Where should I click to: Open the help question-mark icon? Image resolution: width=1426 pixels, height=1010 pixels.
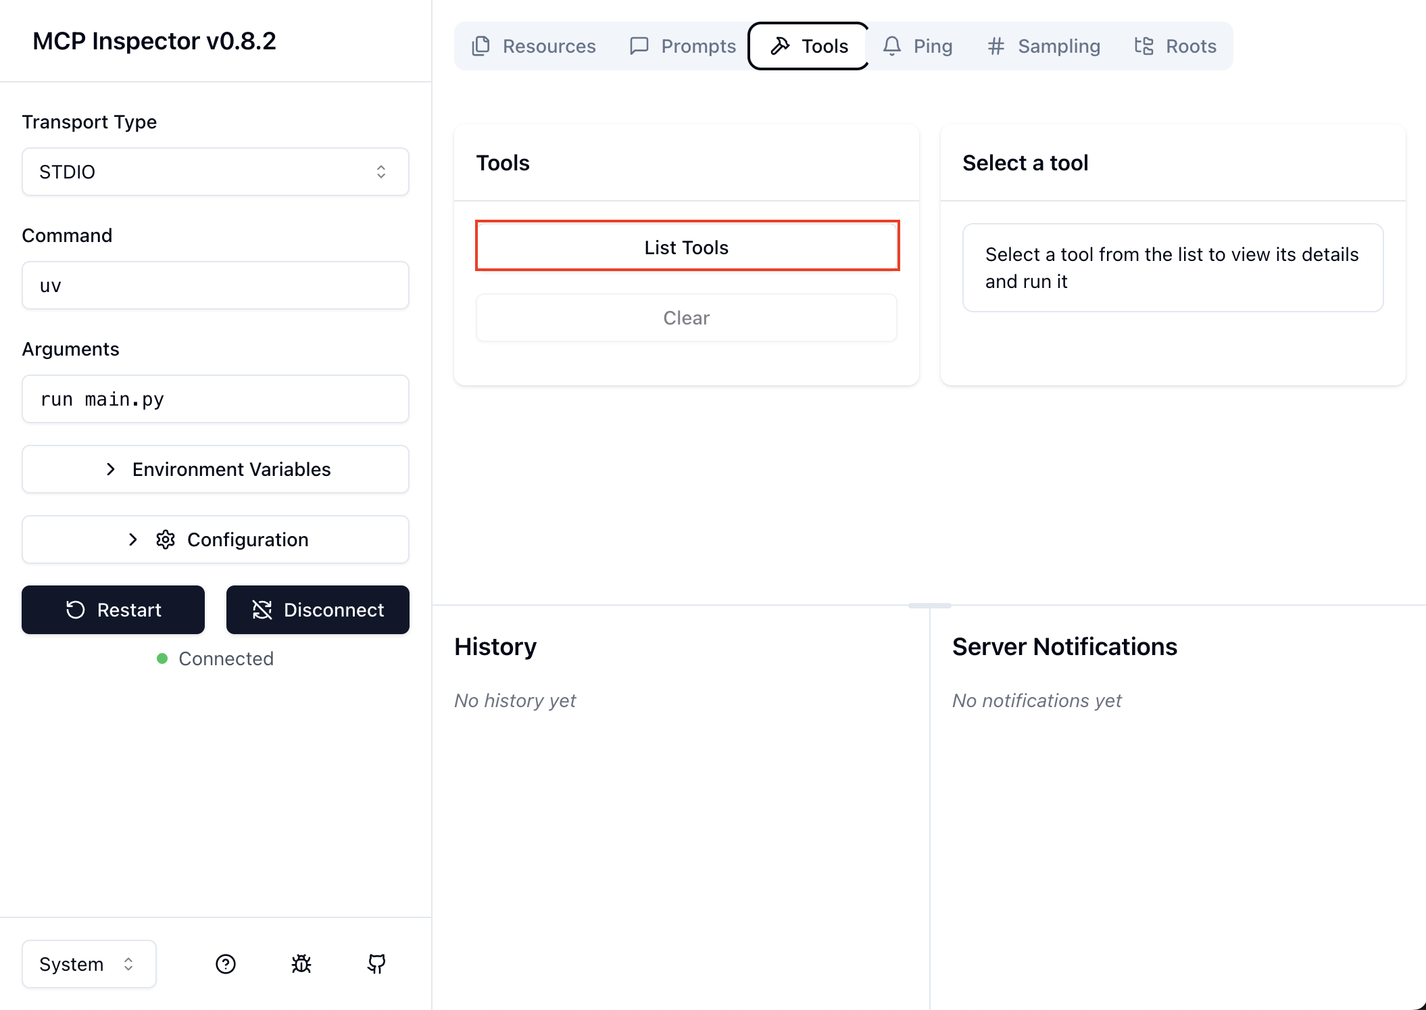[226, 964]
